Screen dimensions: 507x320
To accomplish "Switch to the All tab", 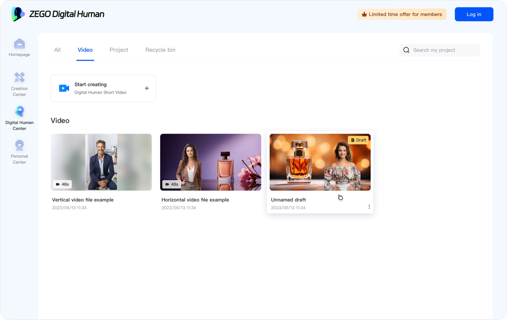I will click(57, 50).
